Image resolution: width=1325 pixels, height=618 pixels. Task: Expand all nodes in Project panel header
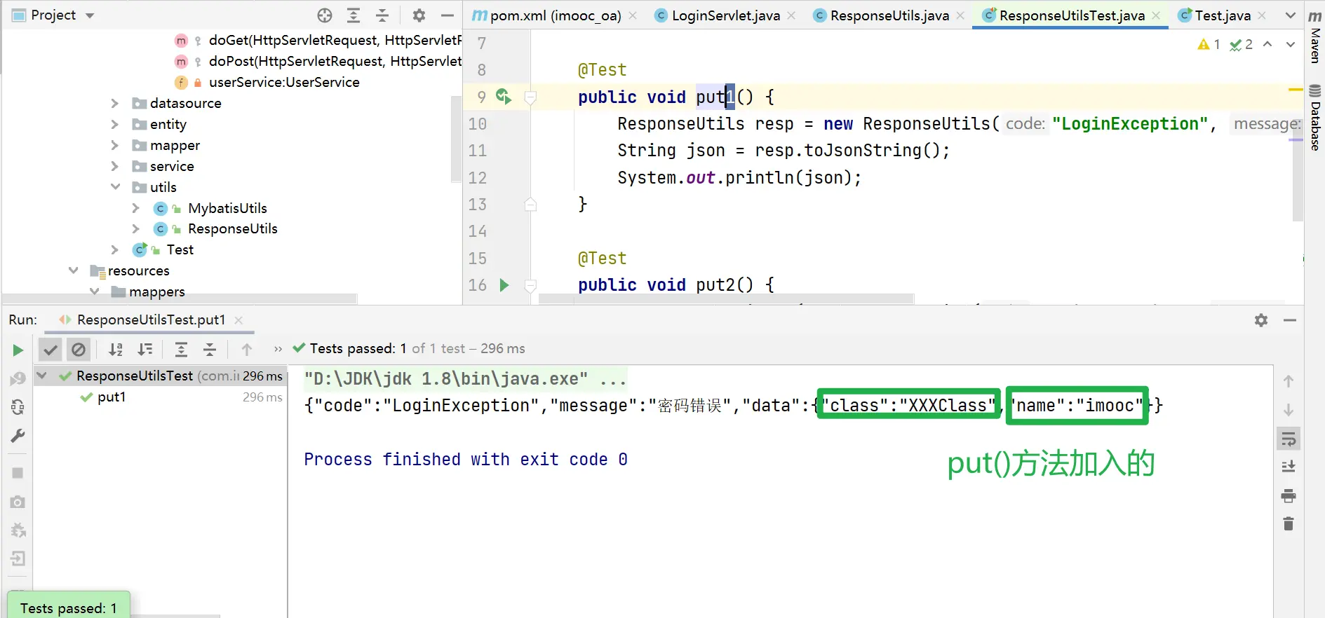354,15
